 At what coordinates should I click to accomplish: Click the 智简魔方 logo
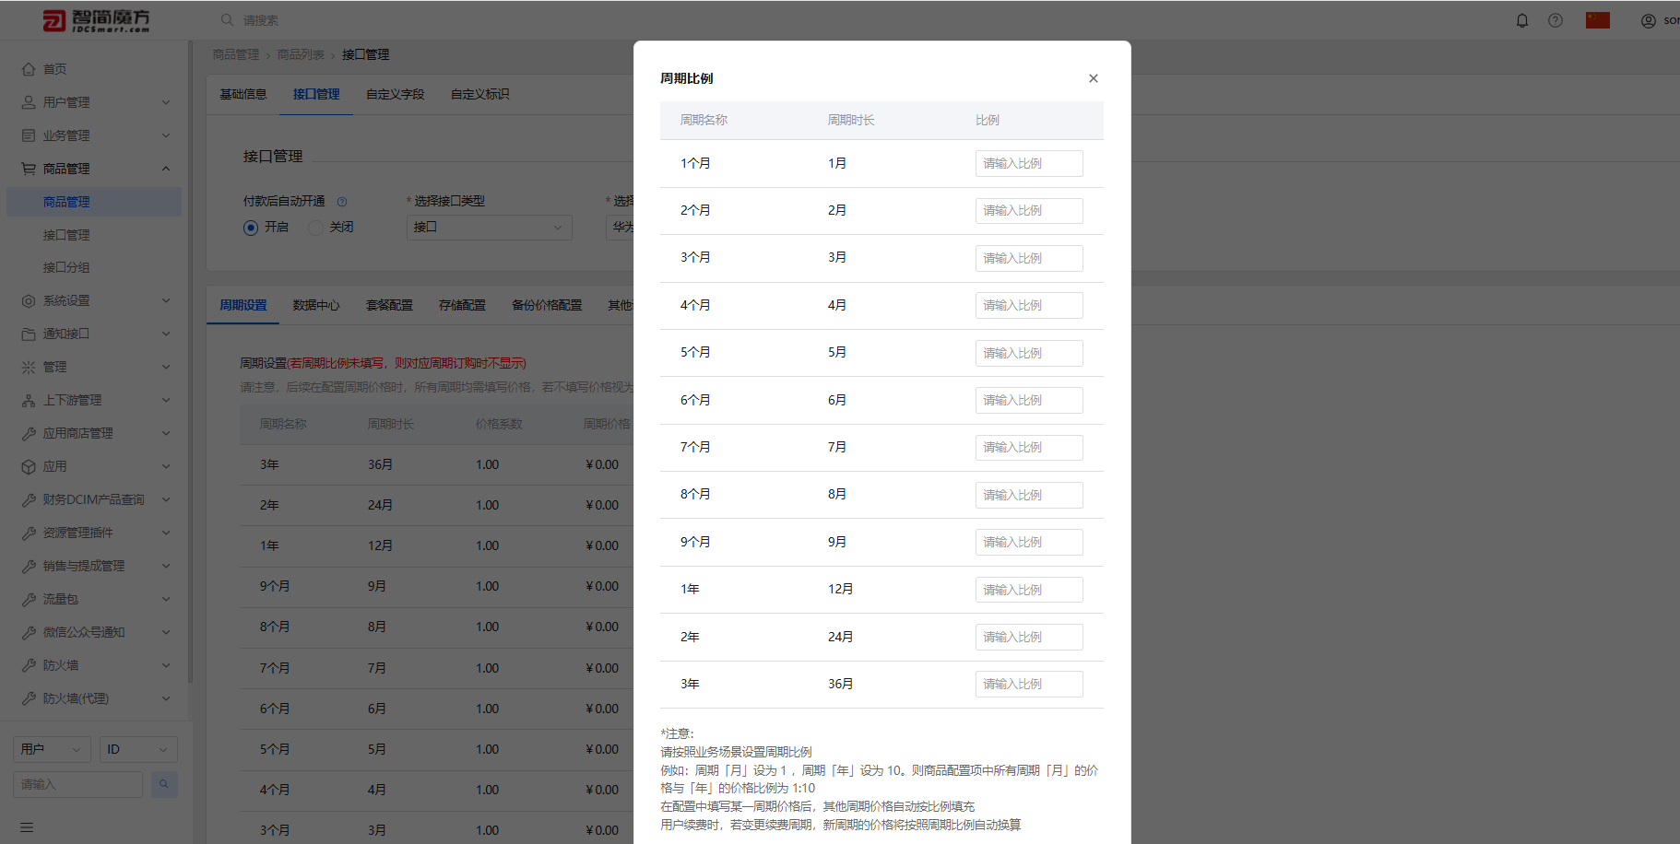(x=96, y=20)
